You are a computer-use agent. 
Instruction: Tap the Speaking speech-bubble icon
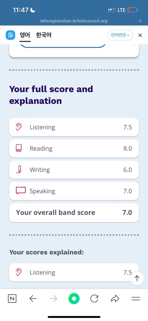point(21,191)
